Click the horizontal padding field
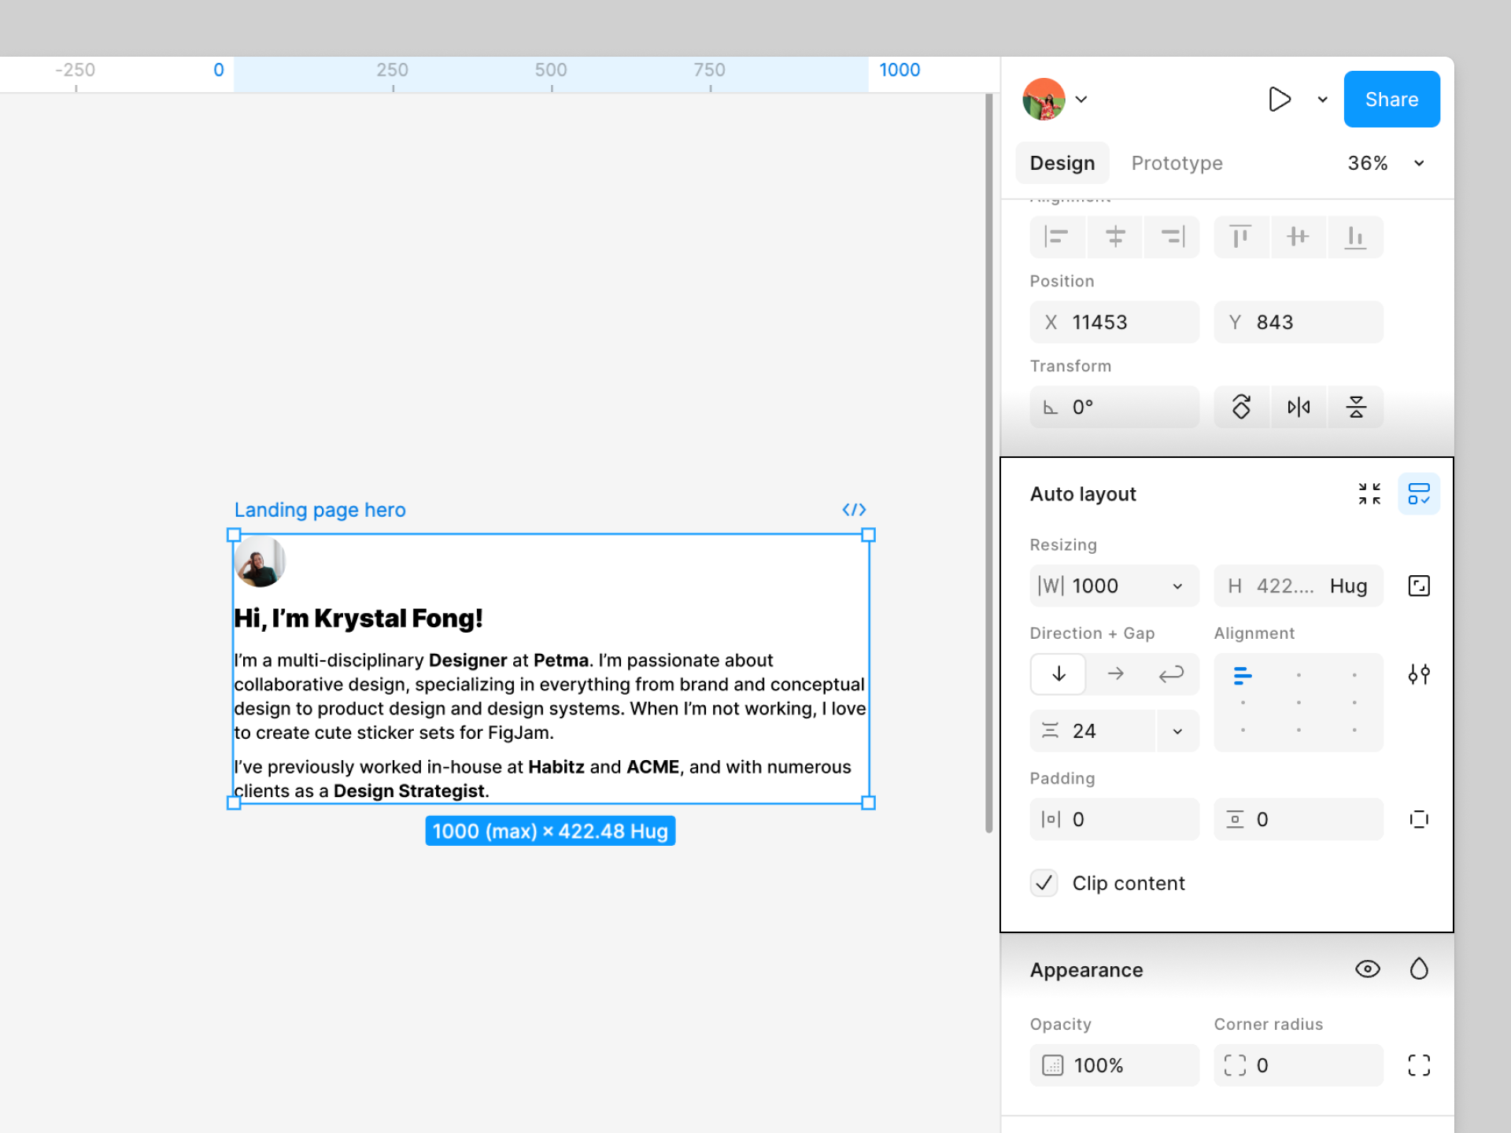1511x1133 pixels. coord(1114,820)
